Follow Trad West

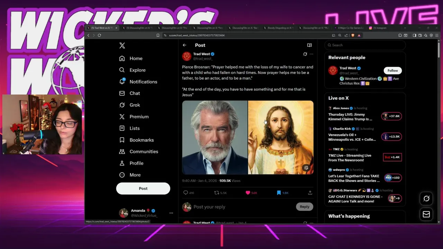pyautogui.click(x=392, y=71)
